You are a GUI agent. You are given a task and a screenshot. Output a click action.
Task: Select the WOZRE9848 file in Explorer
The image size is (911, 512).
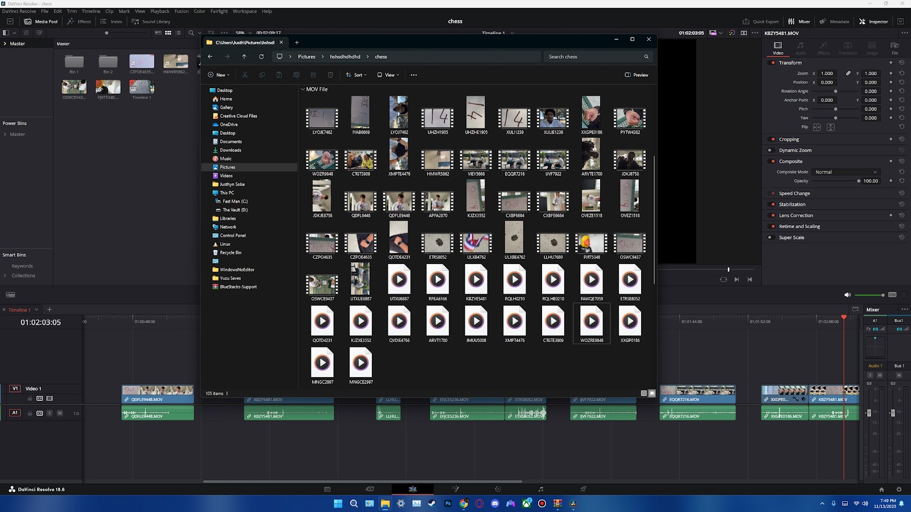(592, 324)
